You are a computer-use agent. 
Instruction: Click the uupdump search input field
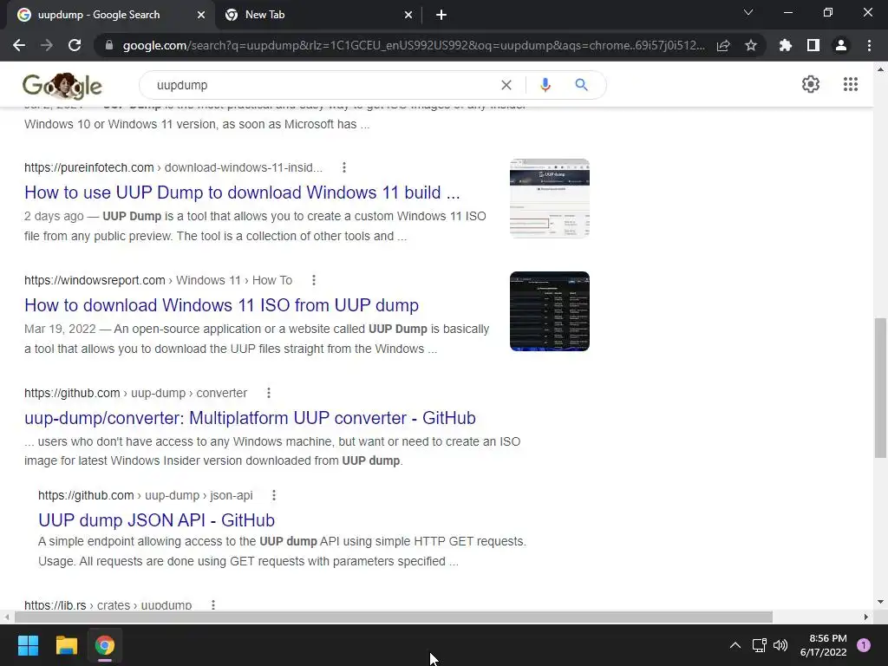pyautogui.click(x=323, y=85)
